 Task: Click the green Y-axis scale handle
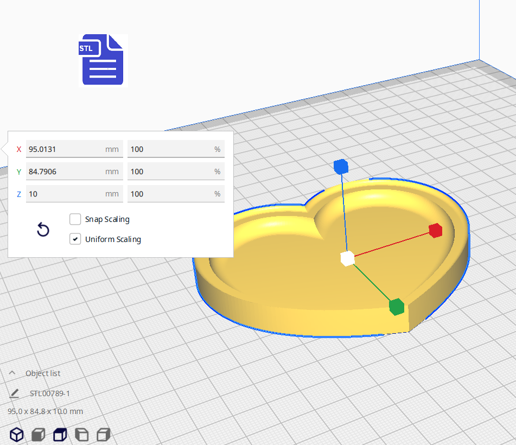click(x=397, y=307)
